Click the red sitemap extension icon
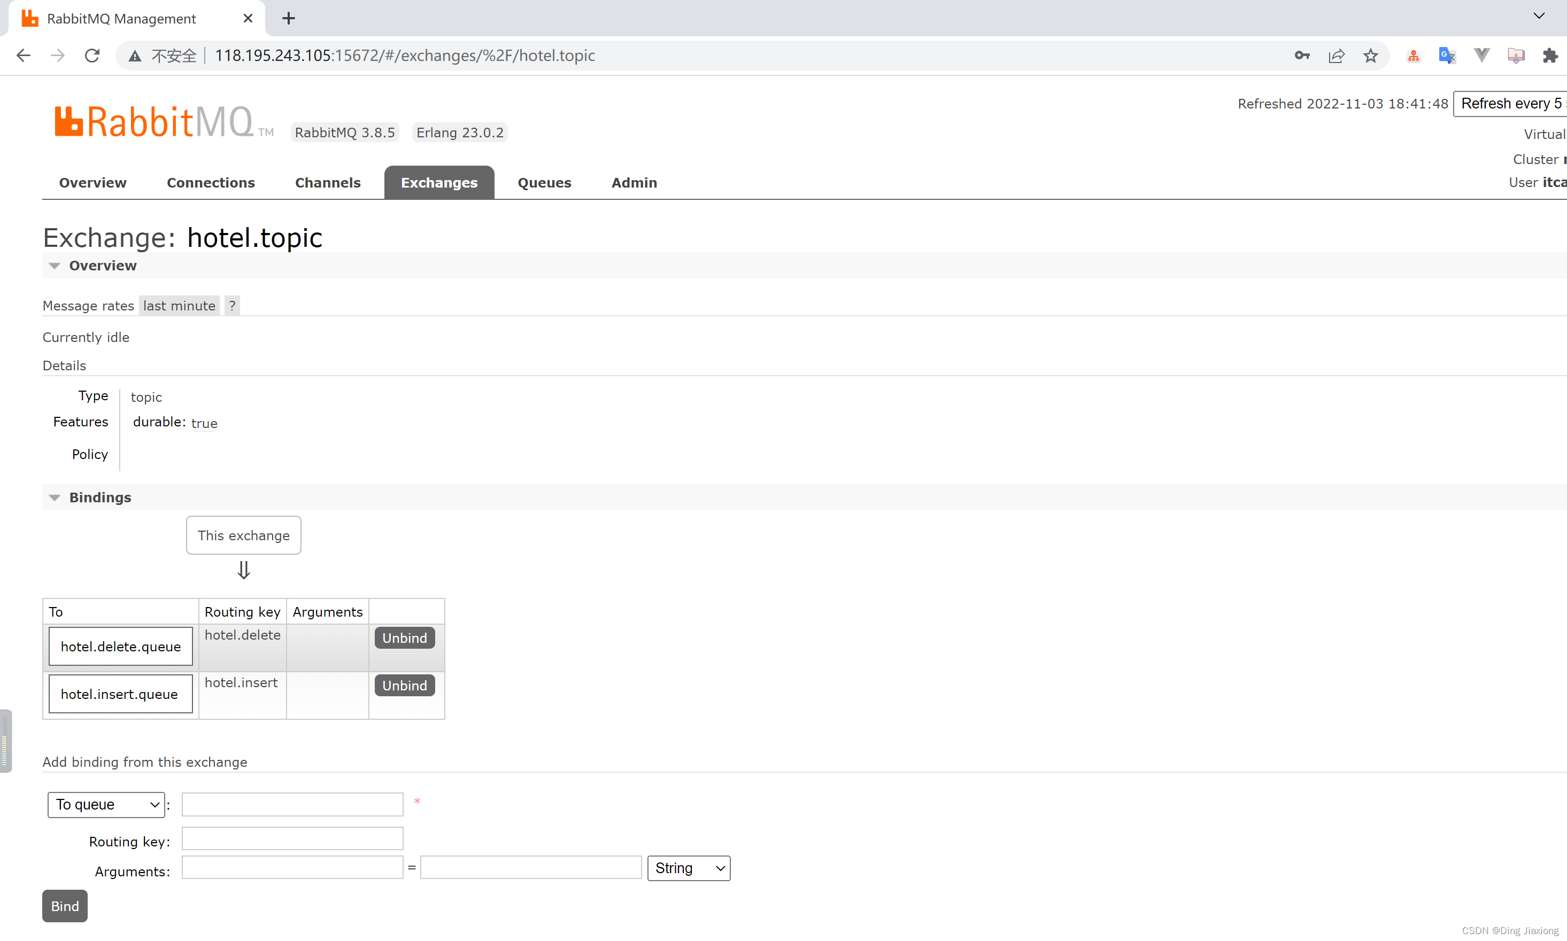 tap(1413, 56)
